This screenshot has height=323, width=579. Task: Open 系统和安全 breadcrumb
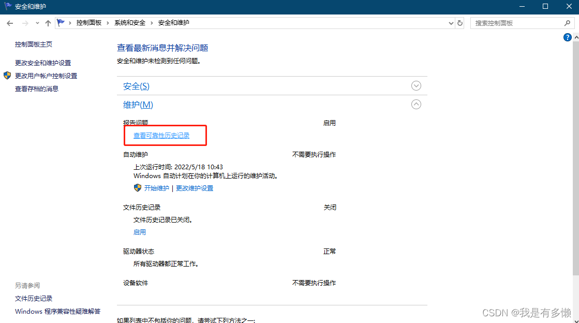pos(129,23)
